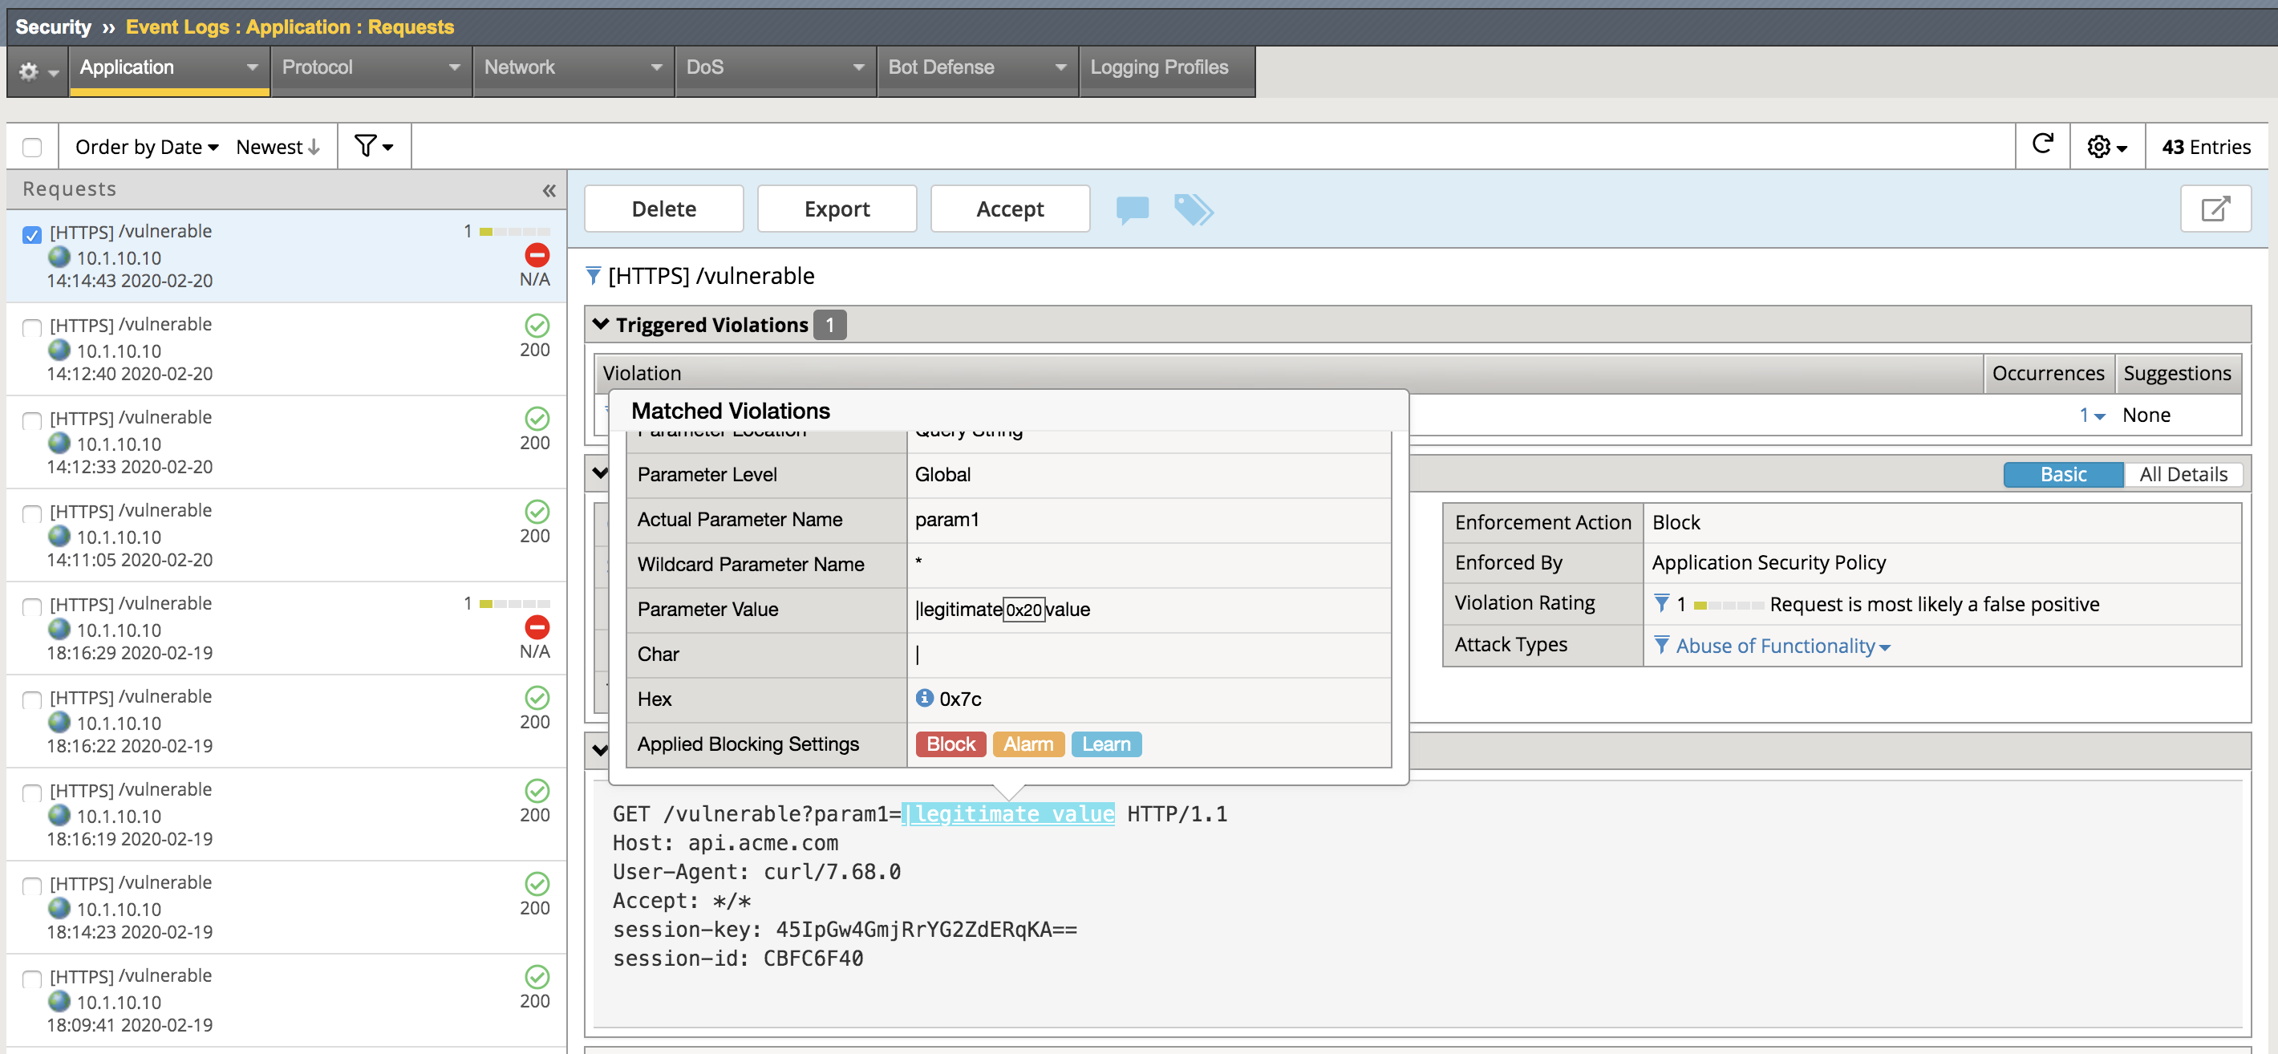Click the comment speech bubble icon

coord(1132,209)
